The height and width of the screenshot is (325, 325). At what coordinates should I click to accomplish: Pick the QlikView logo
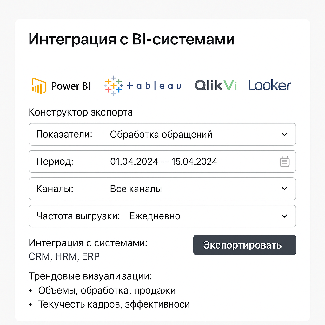click(216, 85)
